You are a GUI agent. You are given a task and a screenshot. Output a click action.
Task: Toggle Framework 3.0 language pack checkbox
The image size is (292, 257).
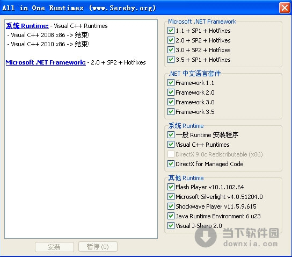coord(171,102)
